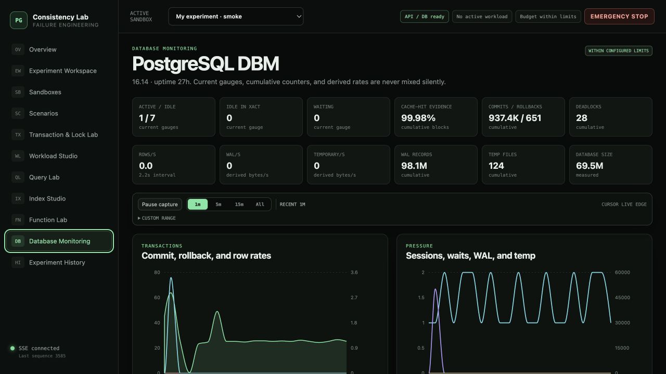Open Function Lab from the sidebar
This screenshot has width=666, height=374.
point(59,220)
